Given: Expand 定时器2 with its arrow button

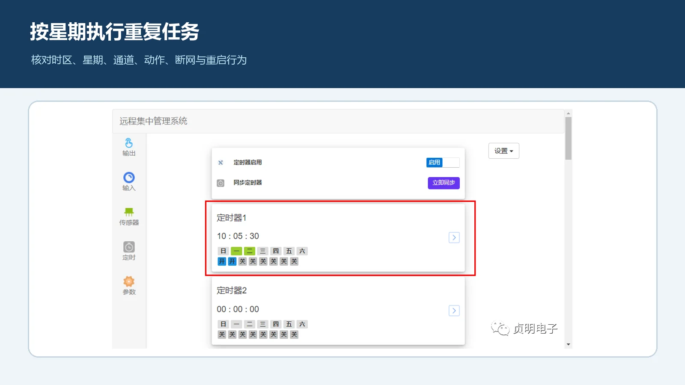Looking at the screenshot, I should pyautogui.click(x=454, y=311).
